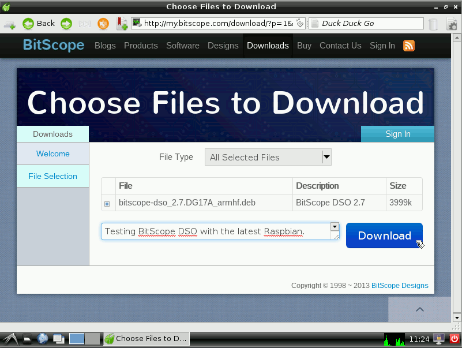Click the vertical scrollbar down arrow
Image resolution: width=462 pixels, height=348 pixels.
(456, 317)
